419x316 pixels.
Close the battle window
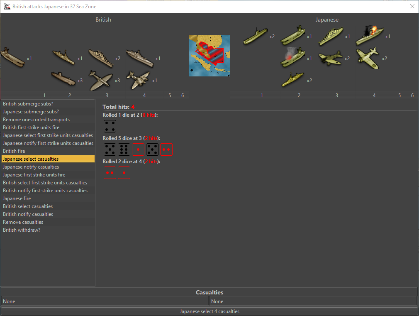(x=412, y=6)
